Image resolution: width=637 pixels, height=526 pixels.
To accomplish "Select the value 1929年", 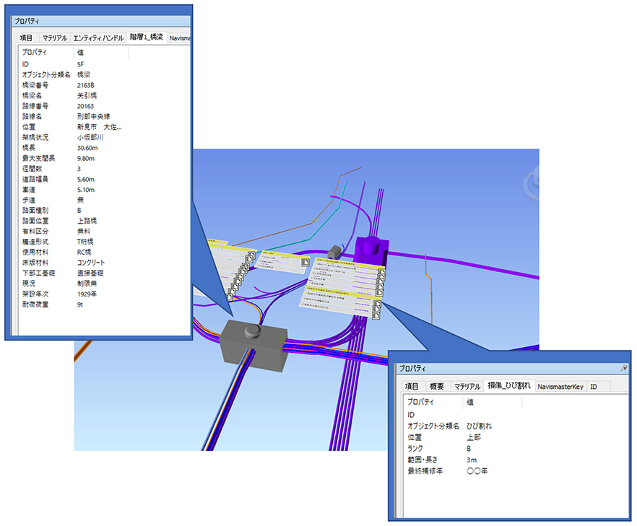I will [x=87, y=294].
